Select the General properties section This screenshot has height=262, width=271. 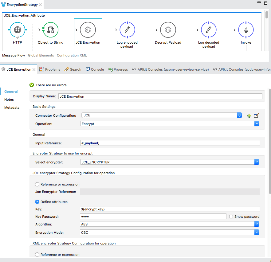(x=11, y=92)
